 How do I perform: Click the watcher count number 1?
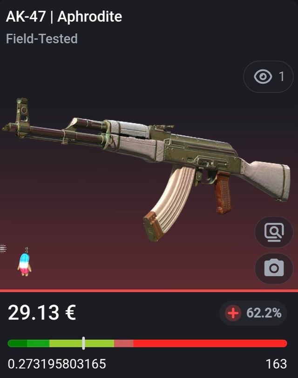click(x=281, y=77)
